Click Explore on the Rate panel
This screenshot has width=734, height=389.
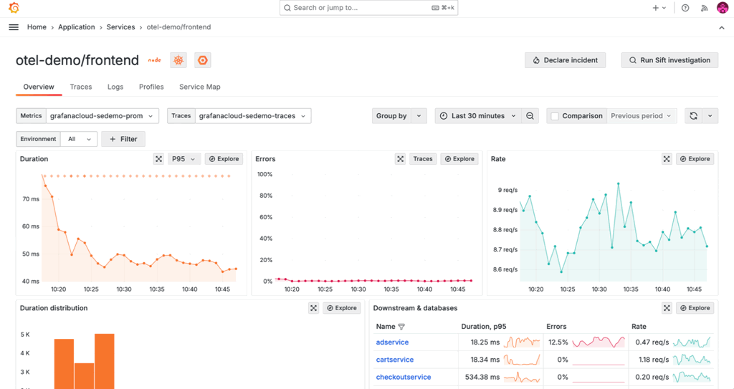[x=695, y=159]
